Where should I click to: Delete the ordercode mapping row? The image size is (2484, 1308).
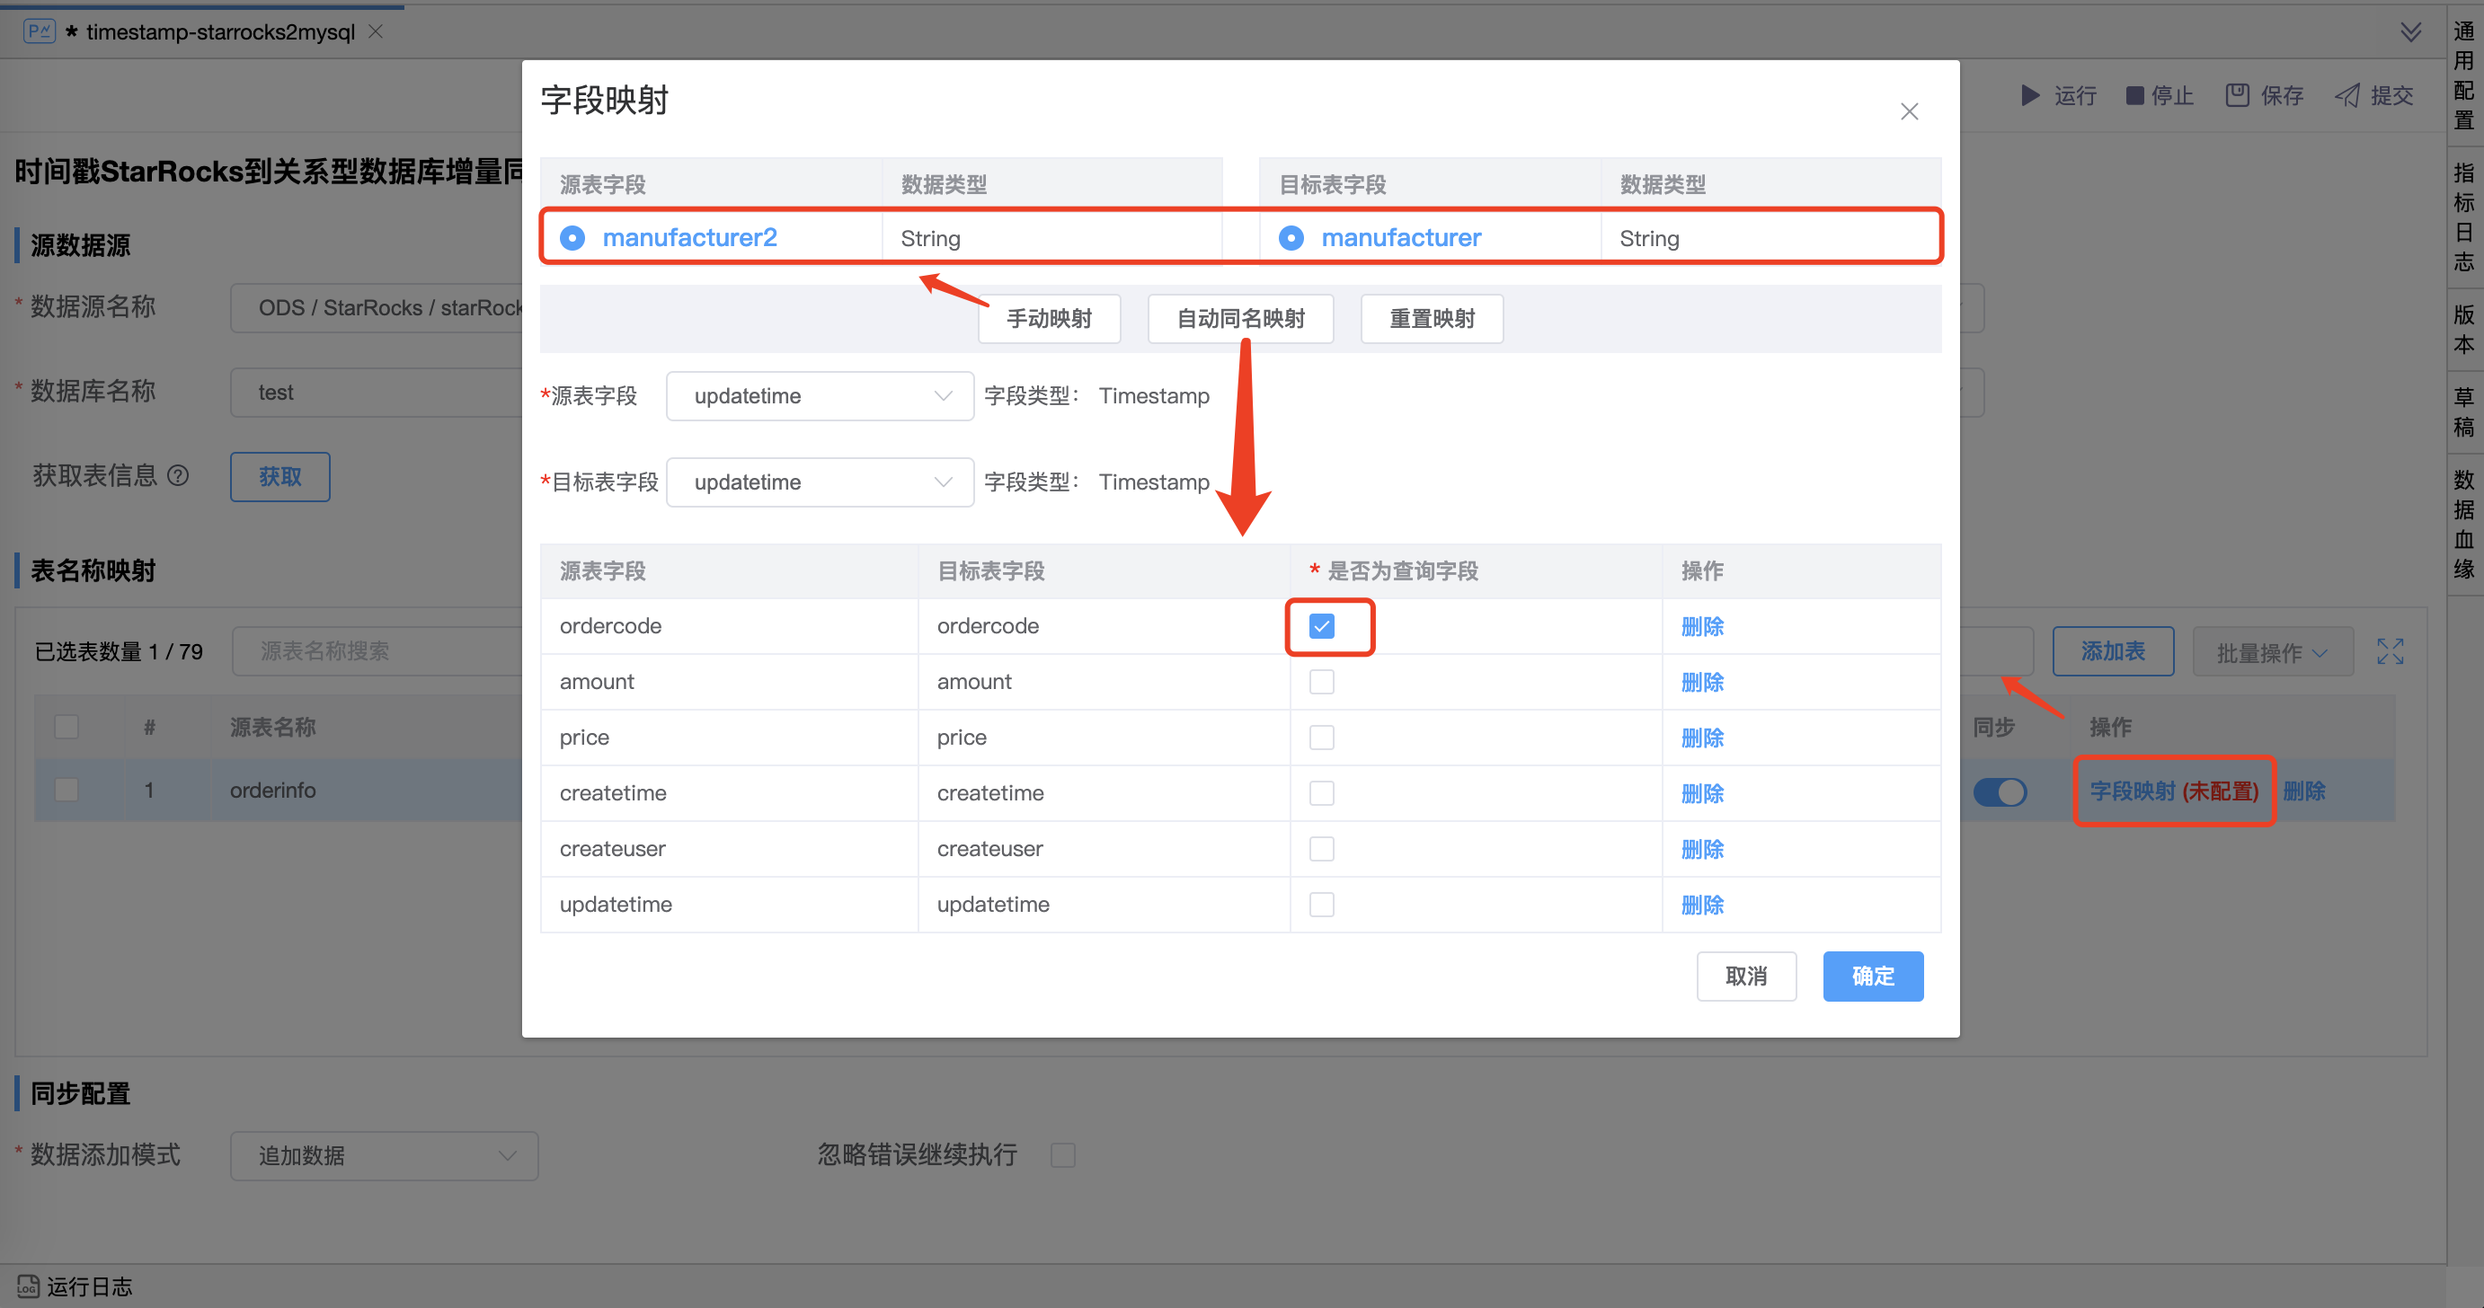(1702, 626)
